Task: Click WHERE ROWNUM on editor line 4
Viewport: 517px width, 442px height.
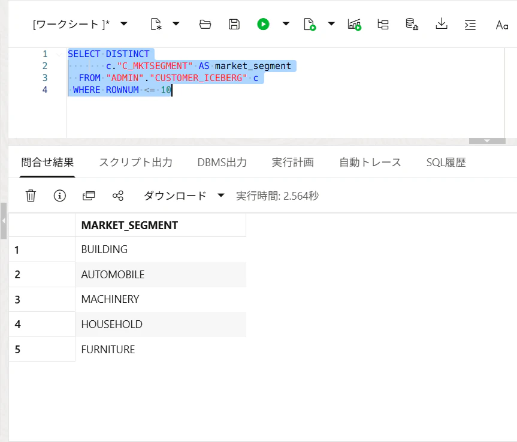Action: click(x=106, y=90)
